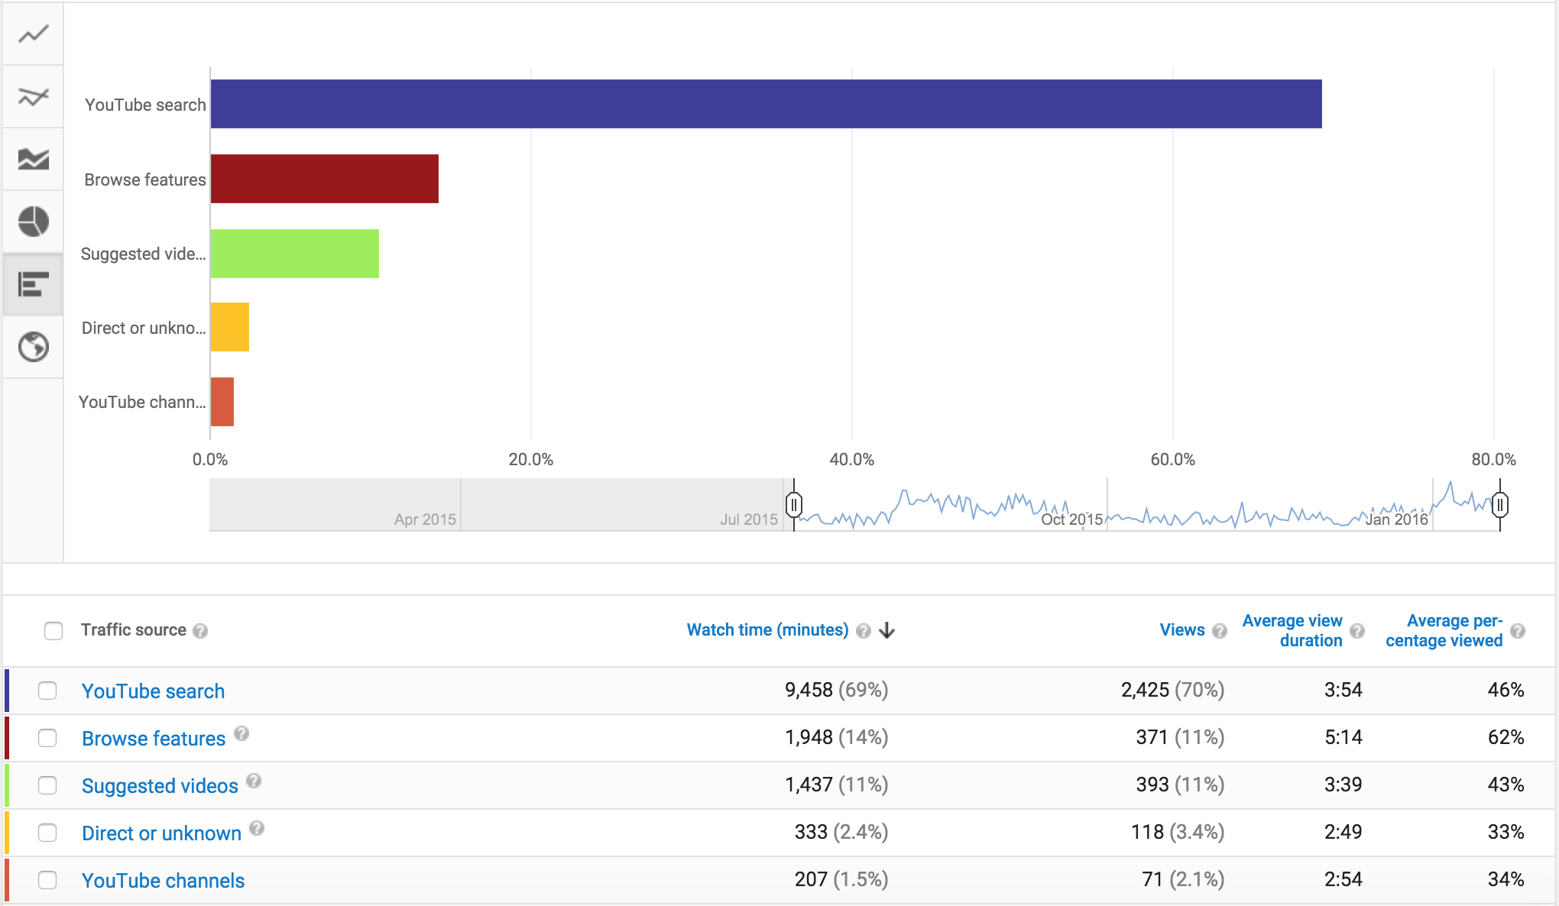Click the 371 (11%) views value
Screen dimensions: 1559x906
click(1180, 737)
